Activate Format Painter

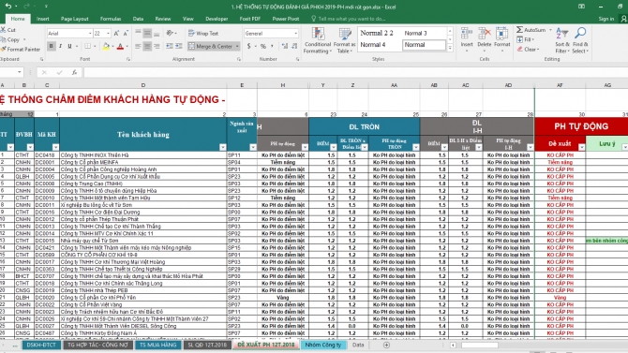pos(20,50)
